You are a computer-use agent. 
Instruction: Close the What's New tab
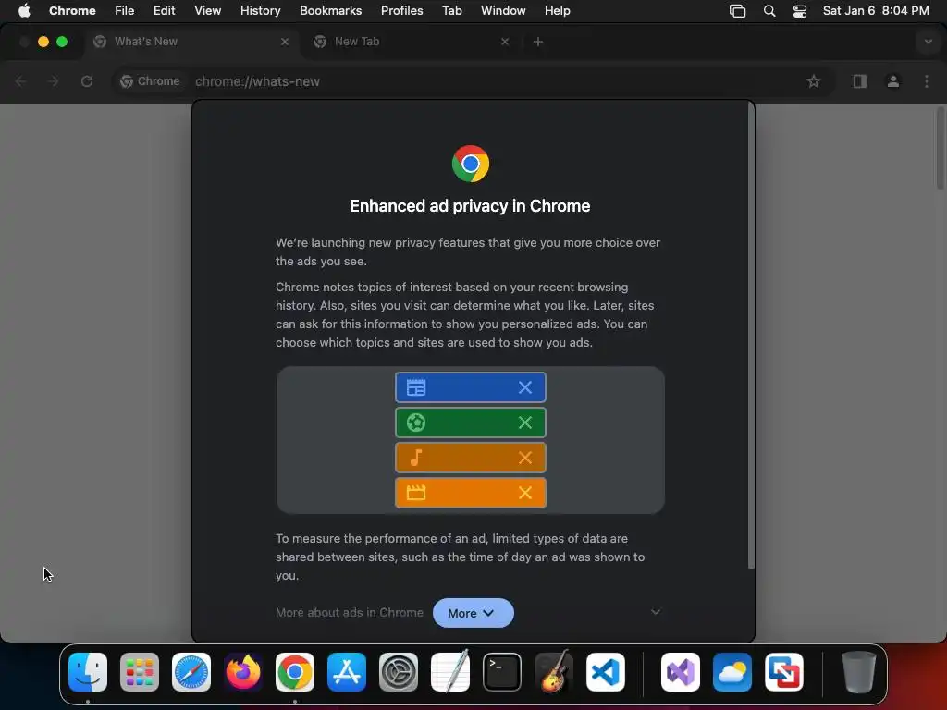pyautogui.click(x=285, y=42)
